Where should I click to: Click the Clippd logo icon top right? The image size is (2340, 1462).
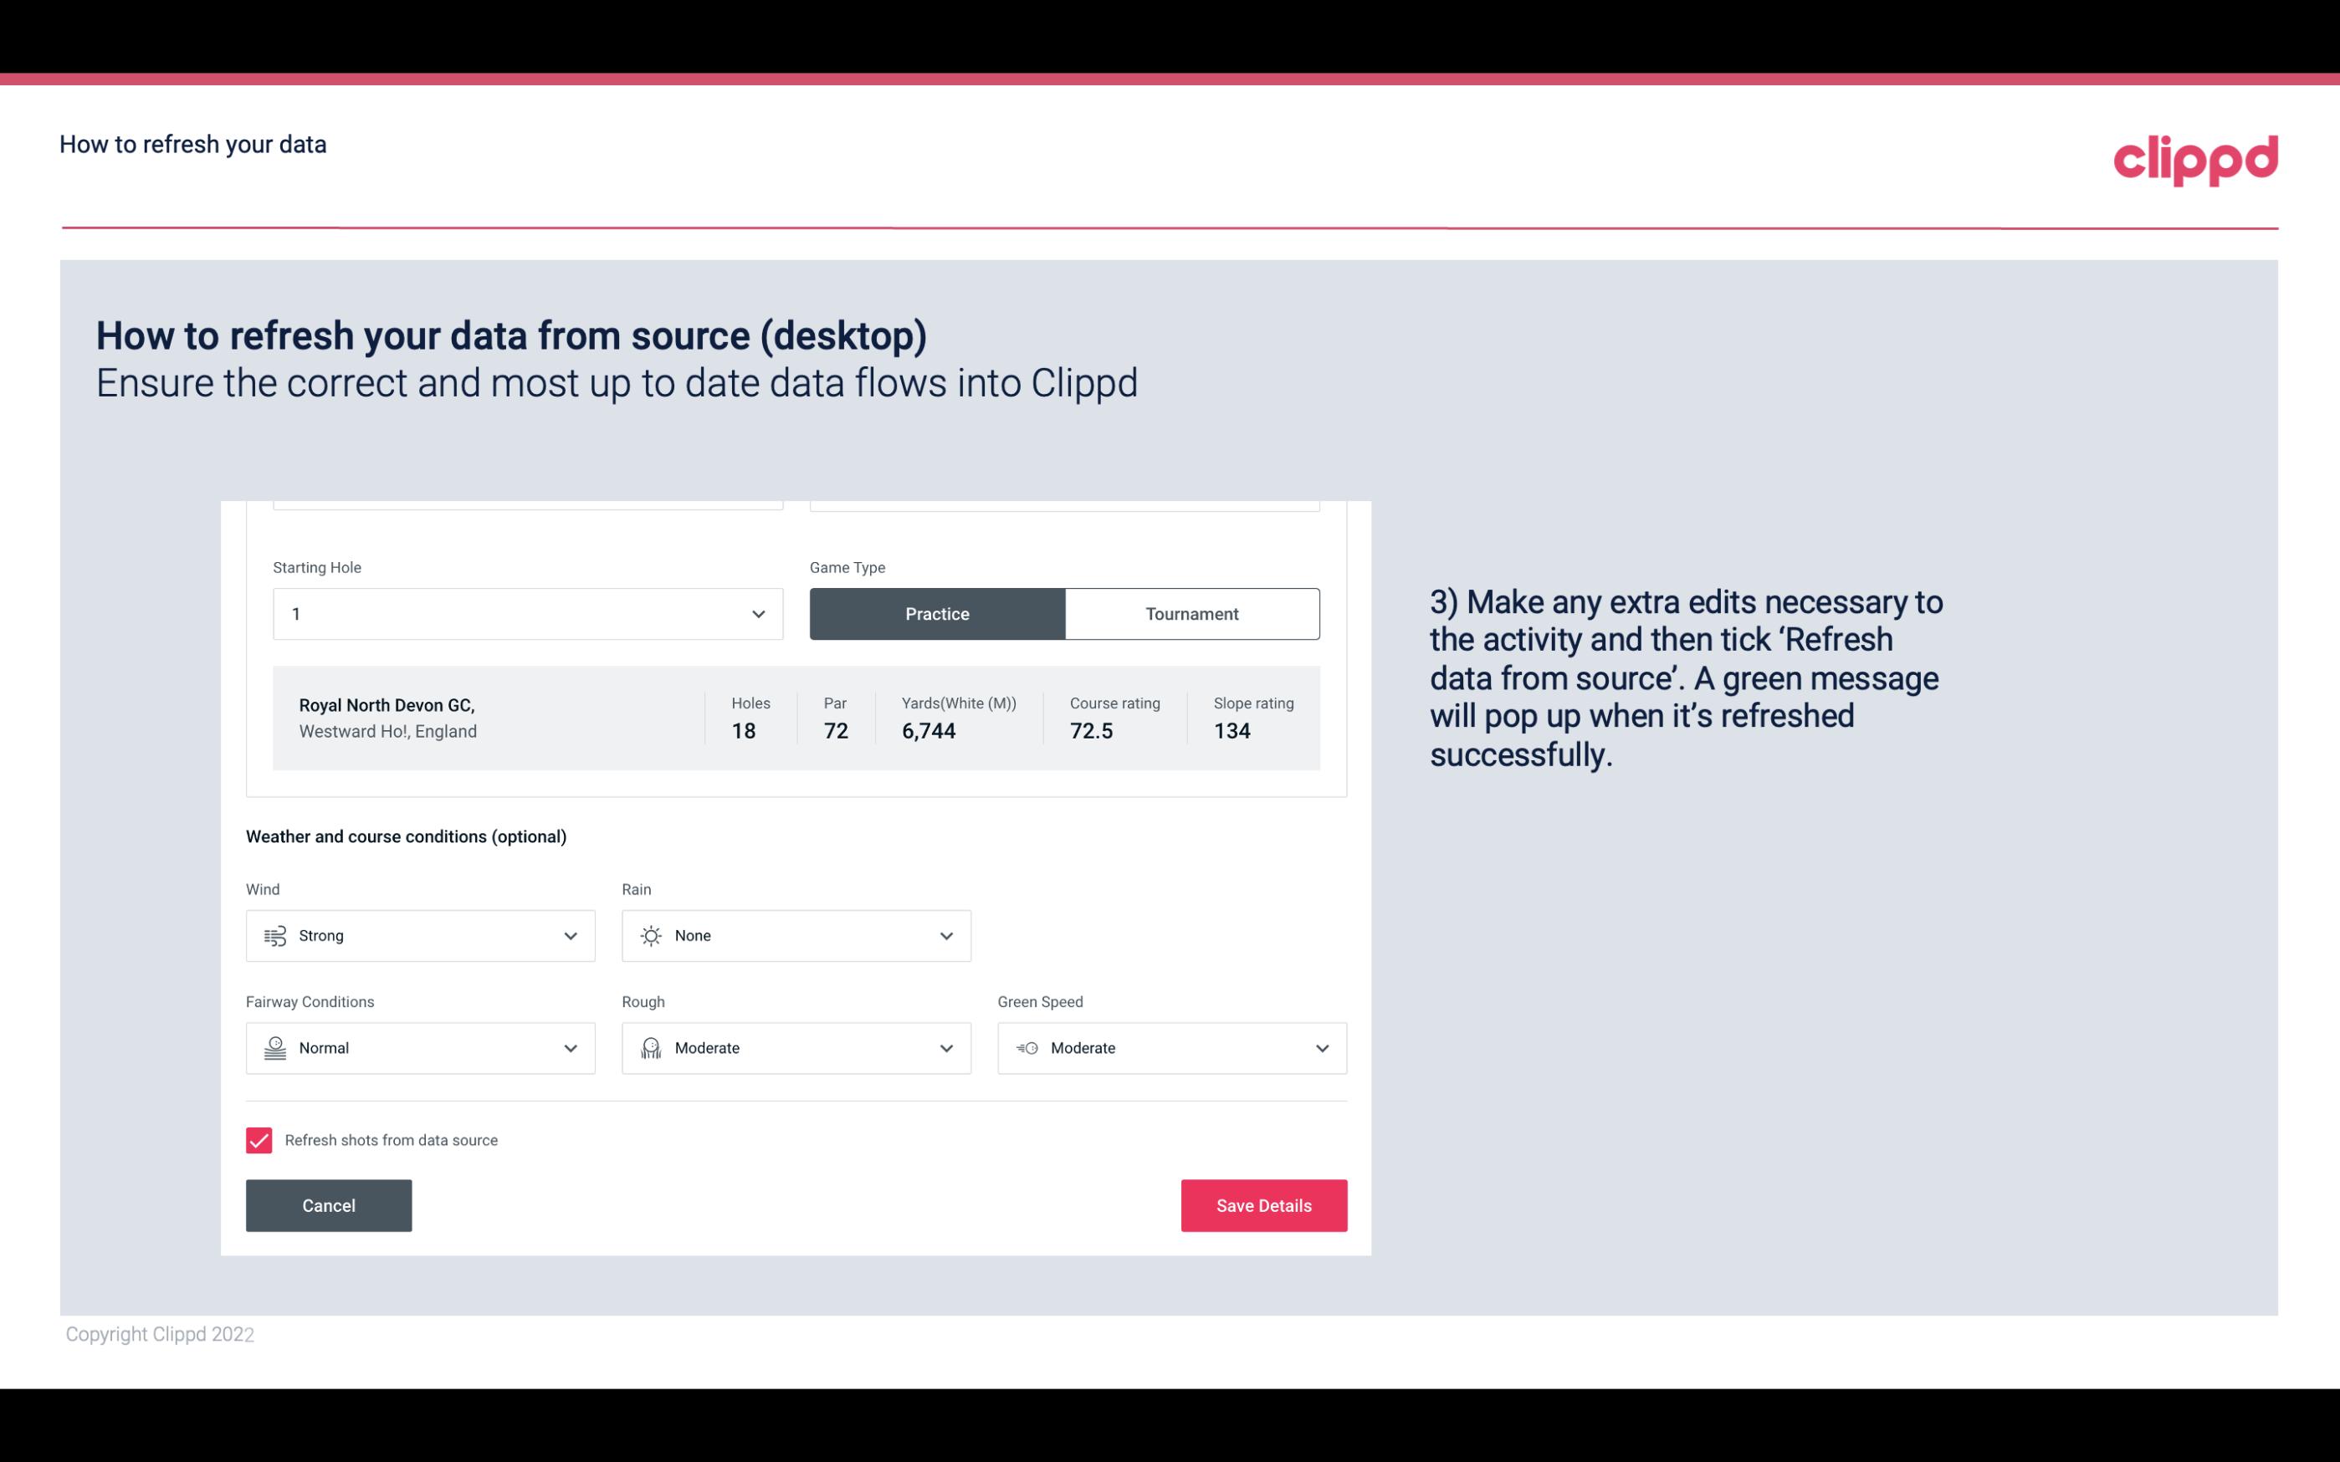(x=2195, y=156)
